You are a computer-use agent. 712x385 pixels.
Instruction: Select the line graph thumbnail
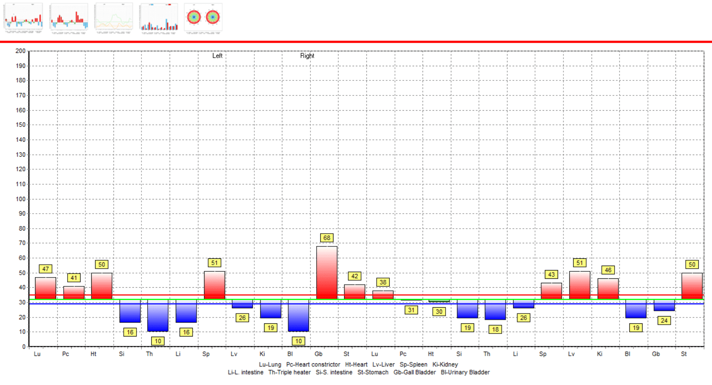click(113, 18)
